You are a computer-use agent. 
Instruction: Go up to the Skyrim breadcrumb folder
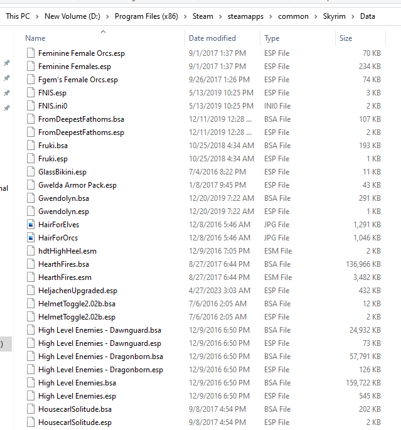tap(334, 16)
